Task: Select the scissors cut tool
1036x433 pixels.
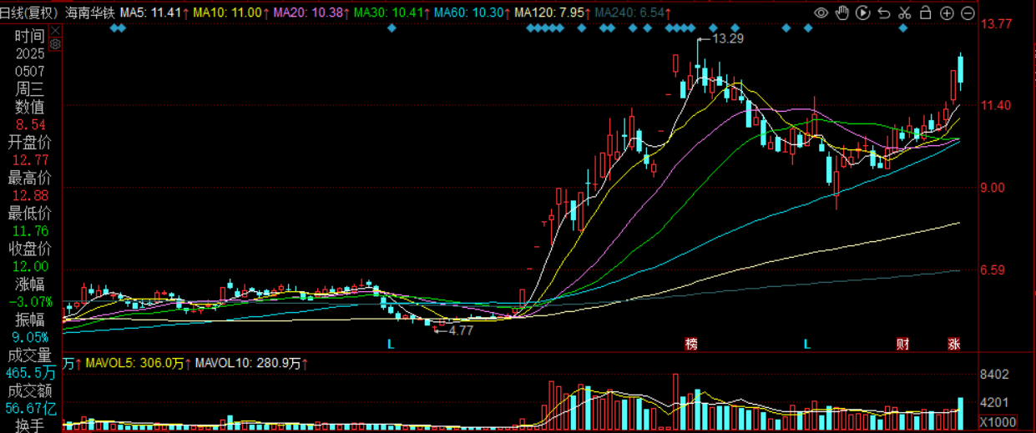Action: click(x=905, y=13)
